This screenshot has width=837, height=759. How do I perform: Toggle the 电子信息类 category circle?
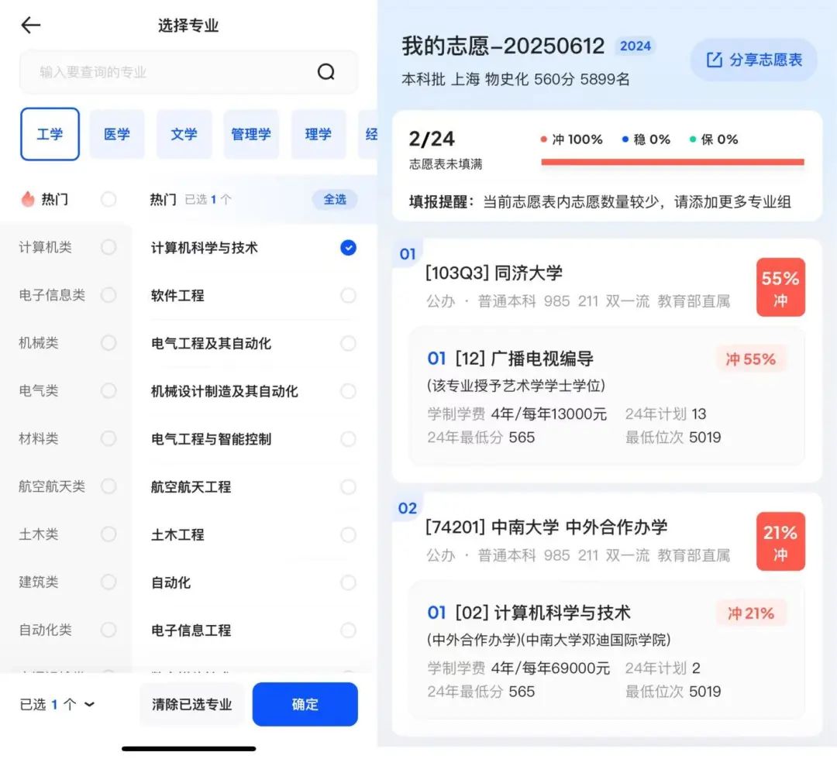[108, 295]
